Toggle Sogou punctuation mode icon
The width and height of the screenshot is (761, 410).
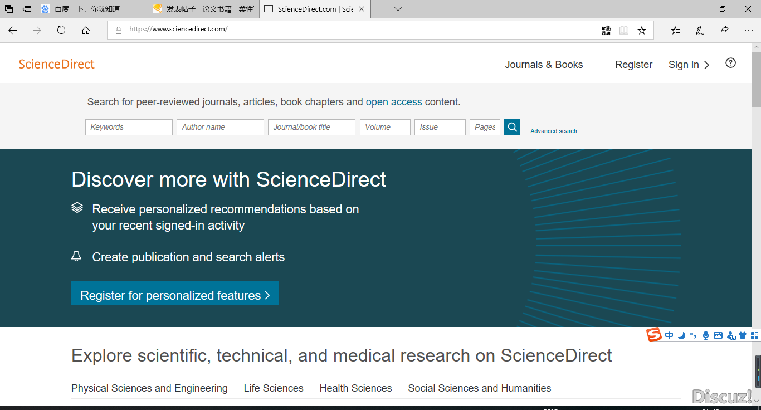point(693,335)
